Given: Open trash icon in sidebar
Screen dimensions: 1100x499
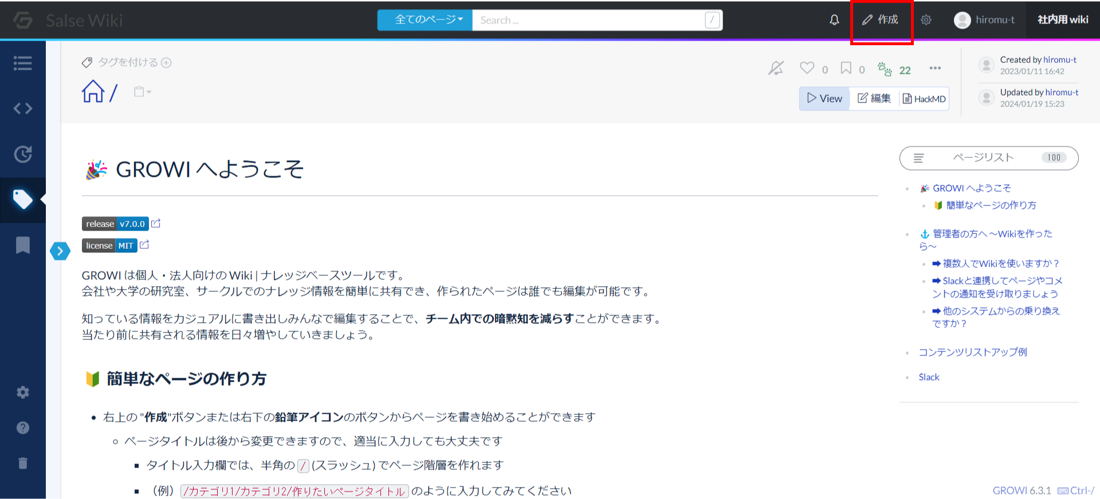Looking at the screenshot, I should [x=23, y=463].
